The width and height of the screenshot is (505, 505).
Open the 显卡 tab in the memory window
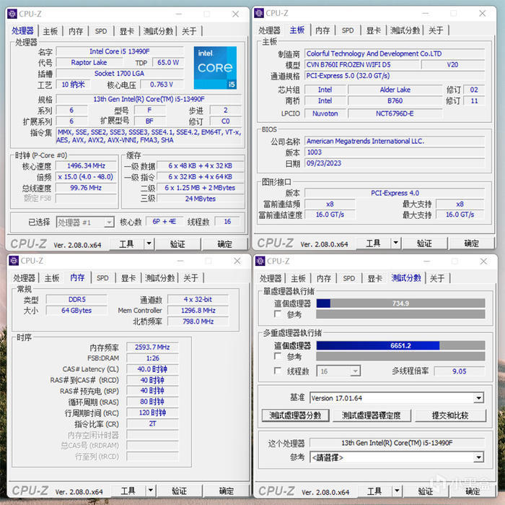click(x=128, y=278)
